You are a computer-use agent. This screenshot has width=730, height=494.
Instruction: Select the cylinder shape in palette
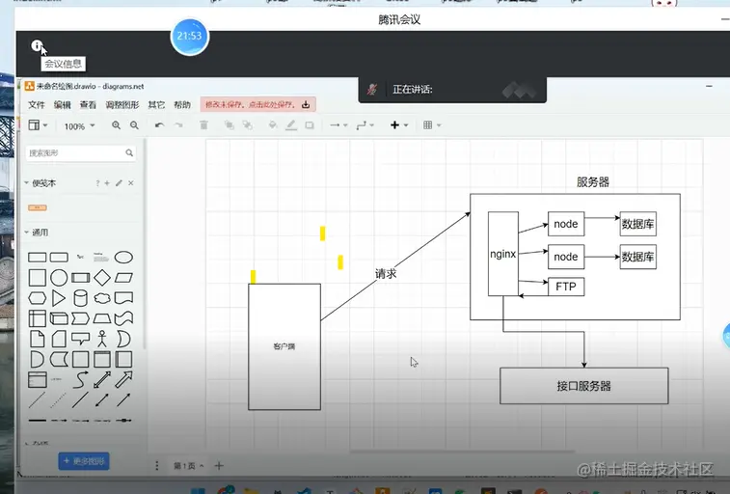(x=81, y=298)
